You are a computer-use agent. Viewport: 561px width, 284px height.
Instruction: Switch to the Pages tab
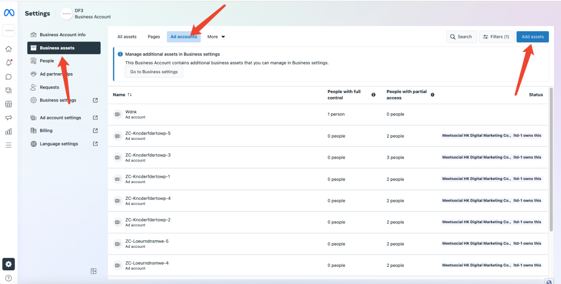point(154,37)
